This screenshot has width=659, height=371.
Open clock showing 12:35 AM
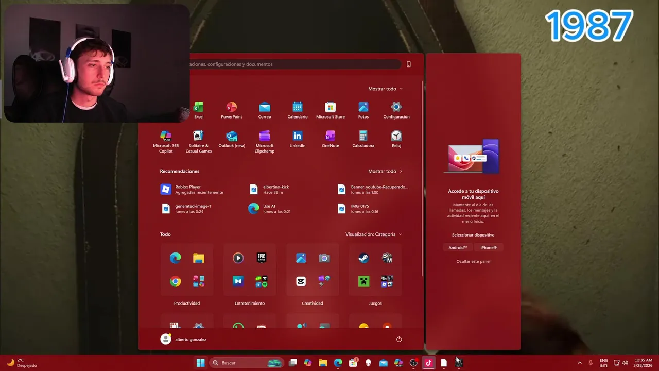click(x=644, y=363)
